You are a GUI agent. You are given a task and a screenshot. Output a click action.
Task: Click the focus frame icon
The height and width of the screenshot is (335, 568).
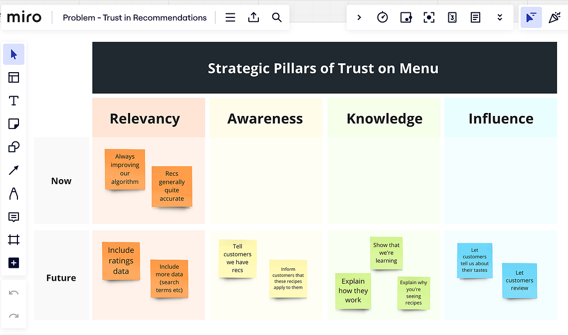429,17
